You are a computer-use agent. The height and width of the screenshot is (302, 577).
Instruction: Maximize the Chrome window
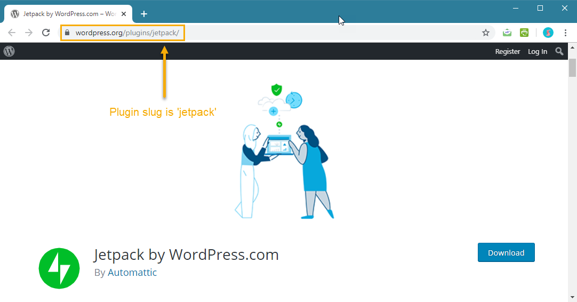point(540,8)
